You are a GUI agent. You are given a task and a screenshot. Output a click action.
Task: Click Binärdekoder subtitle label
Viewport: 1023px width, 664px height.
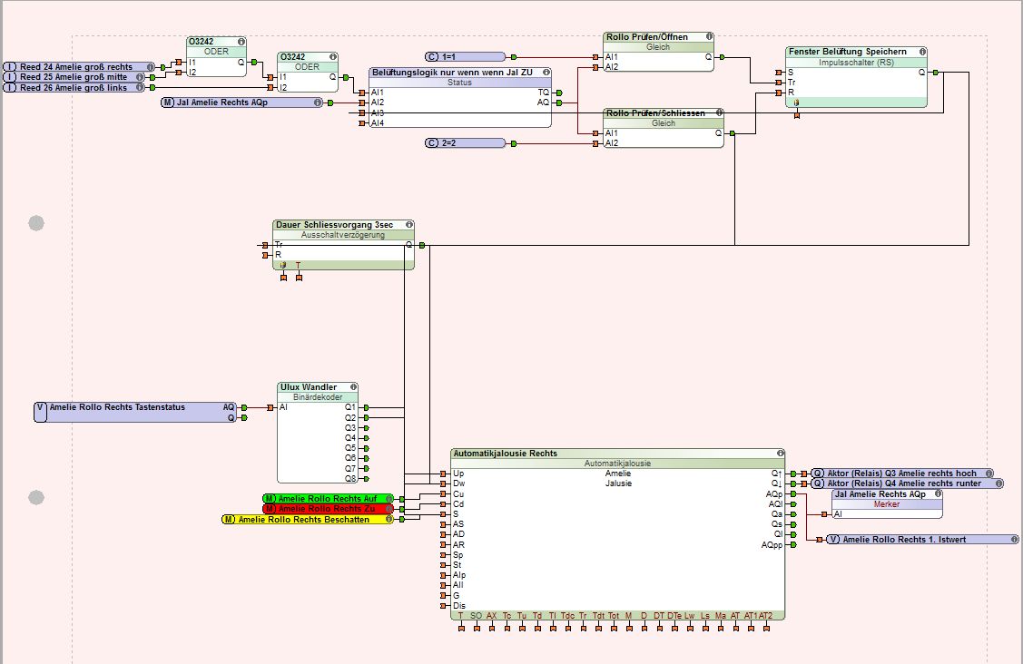pyautogui.click(x=318, y=396)
